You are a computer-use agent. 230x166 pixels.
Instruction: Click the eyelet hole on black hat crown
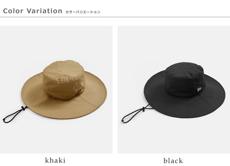(x=194, y=84)
